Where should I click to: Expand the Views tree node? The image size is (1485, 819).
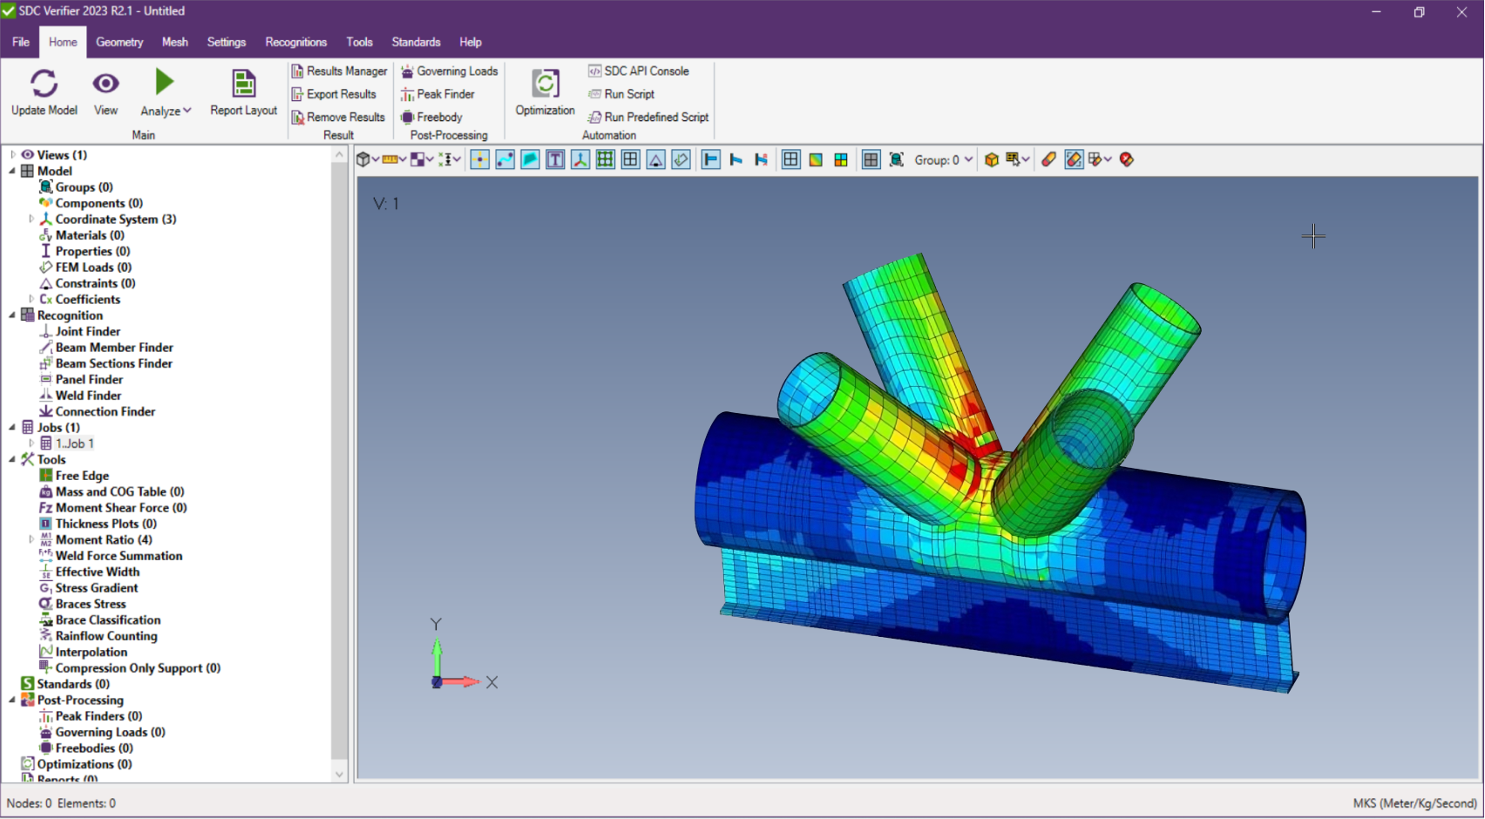coord(11,154)
